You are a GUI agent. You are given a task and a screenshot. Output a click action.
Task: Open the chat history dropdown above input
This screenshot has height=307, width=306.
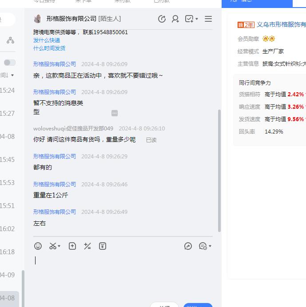(x=205, y=246)
